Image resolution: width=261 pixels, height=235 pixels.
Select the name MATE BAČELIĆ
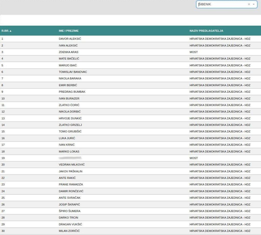point(69,59)
